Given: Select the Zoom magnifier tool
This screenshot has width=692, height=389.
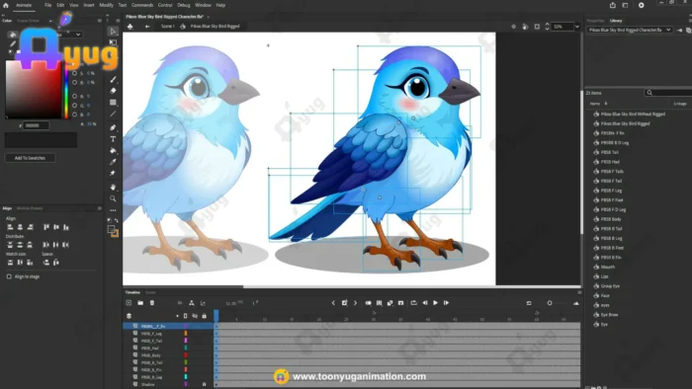Looking at the screenshot, I should [113, 198].
